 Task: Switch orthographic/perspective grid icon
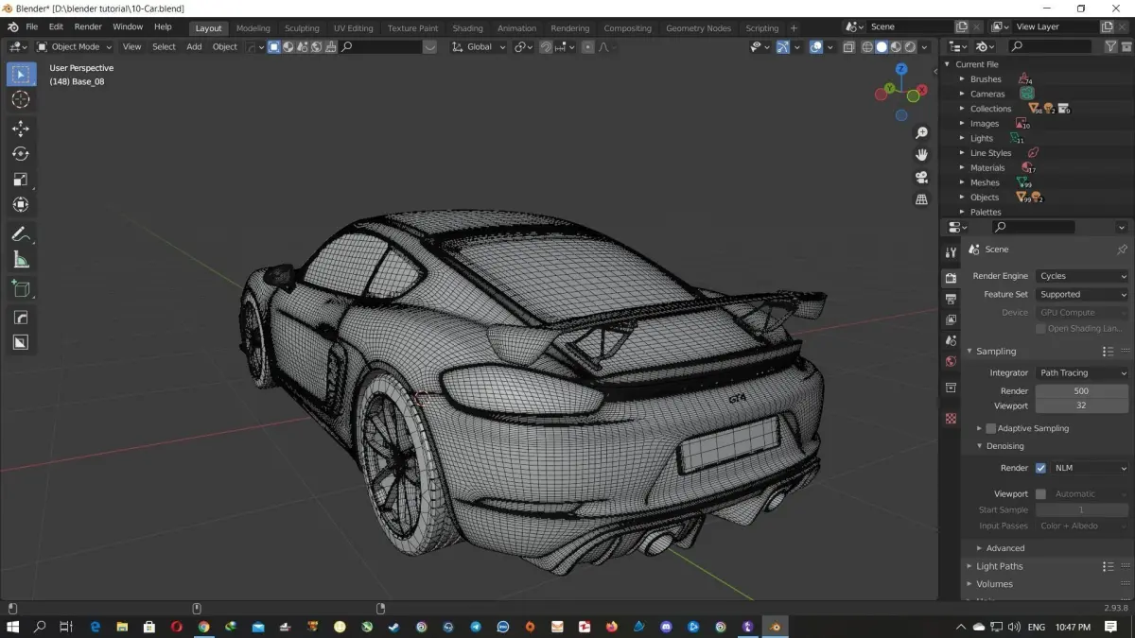[921, 199]
